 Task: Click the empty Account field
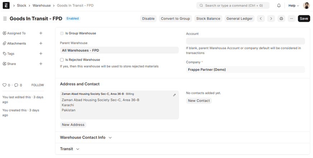245,41
